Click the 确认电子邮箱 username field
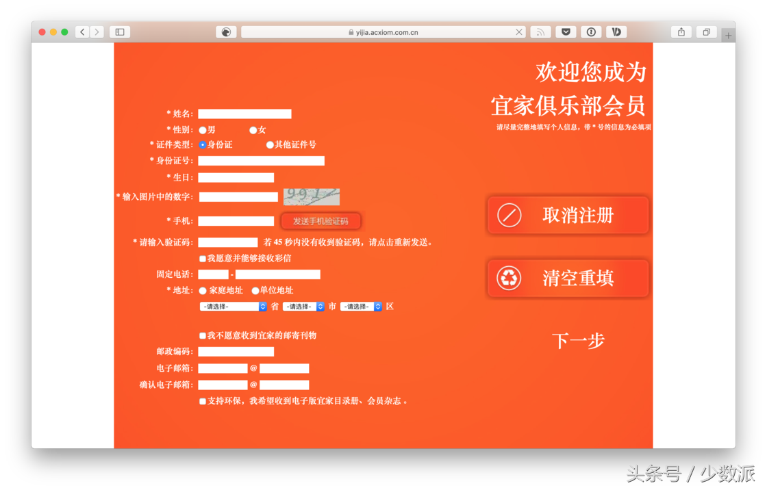Image resolution: width=767 pixels, height=490 pixels. [223, 385]
